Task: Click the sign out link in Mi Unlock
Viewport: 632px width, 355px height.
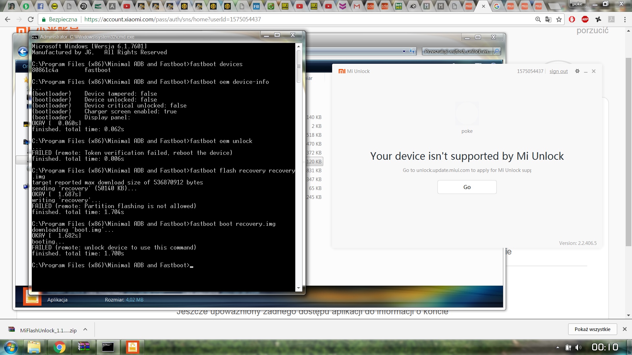Action: coord(558,71)
